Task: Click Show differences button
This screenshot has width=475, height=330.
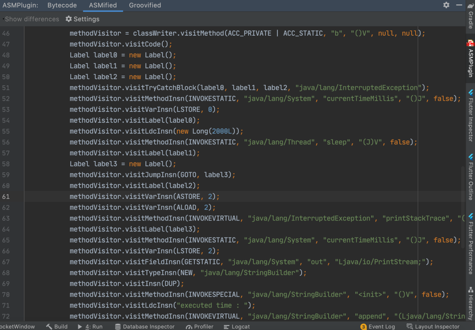Action: point(32,19)
